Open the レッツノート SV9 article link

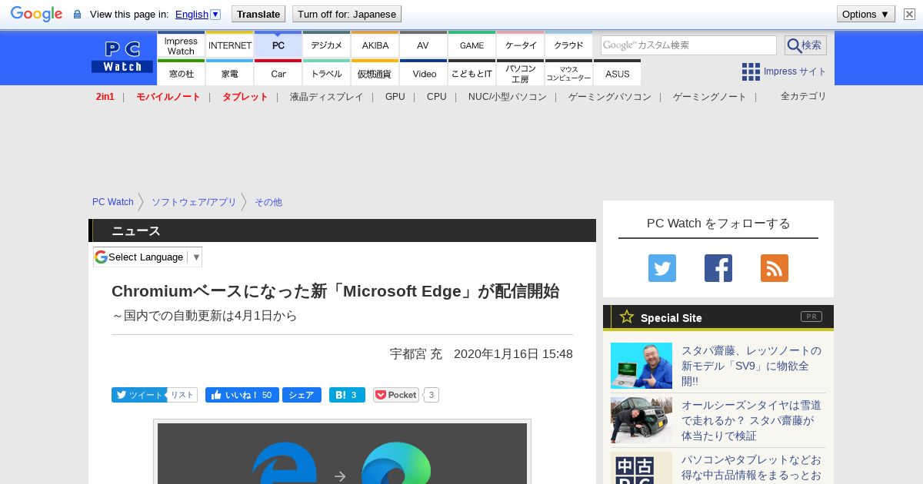coord(751,366)
